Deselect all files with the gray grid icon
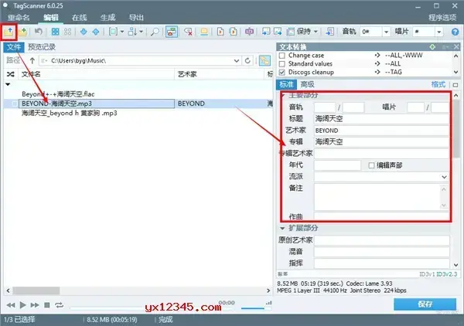This screenshot has width=464, height=326. point(68,32)
